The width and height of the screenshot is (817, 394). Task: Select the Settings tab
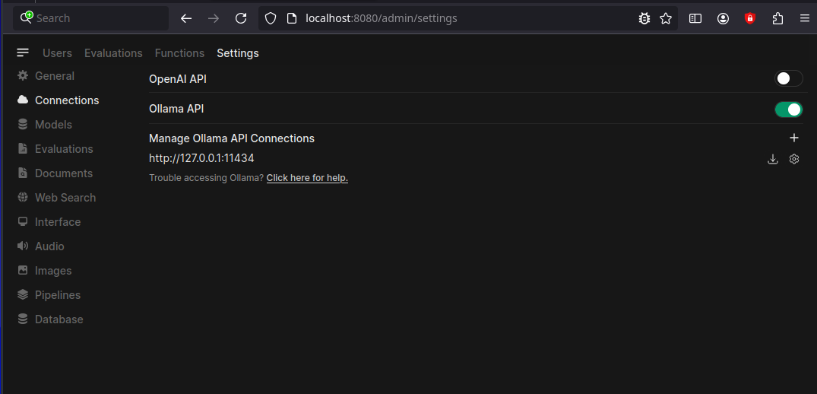pyautogui.click(x=238, y=53)
